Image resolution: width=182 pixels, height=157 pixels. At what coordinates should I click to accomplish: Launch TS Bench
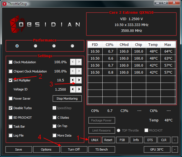pyautogui.click(x=101, y=149)
